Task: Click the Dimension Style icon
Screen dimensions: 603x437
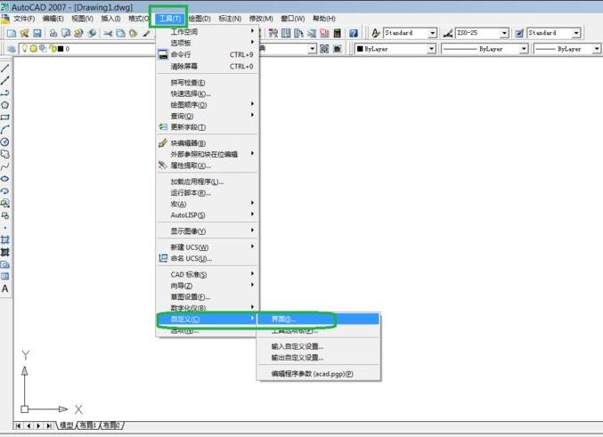Action: [x=448, y=34]
